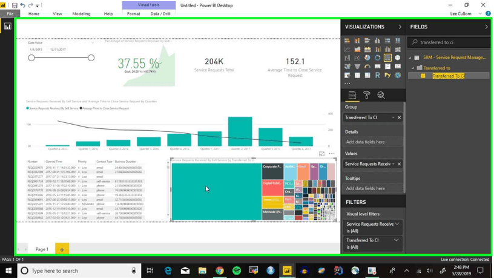Viewport: 494px width, 279px height.
Task: Select the Area chart visualization
Action: (357, 50)
